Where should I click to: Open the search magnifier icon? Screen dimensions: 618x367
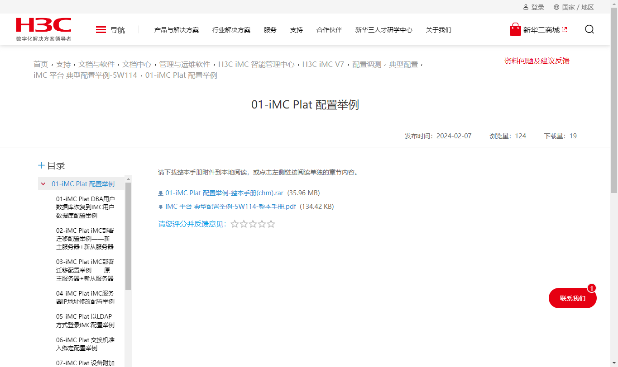click(589, 30)
